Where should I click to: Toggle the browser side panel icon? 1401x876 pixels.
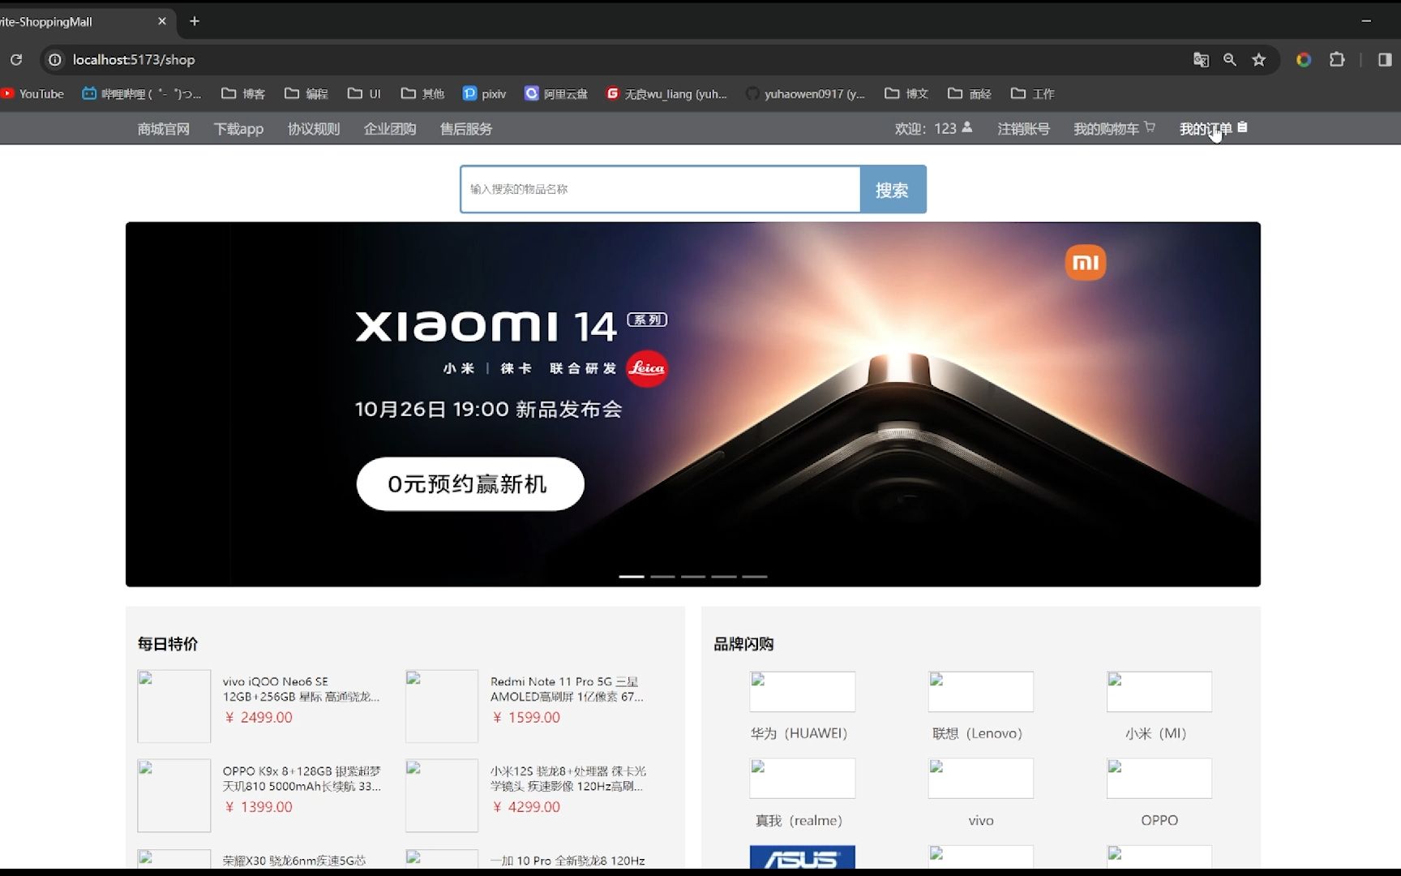pos(1385,59)
